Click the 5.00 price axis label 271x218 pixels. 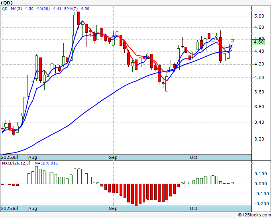point(259,16)
